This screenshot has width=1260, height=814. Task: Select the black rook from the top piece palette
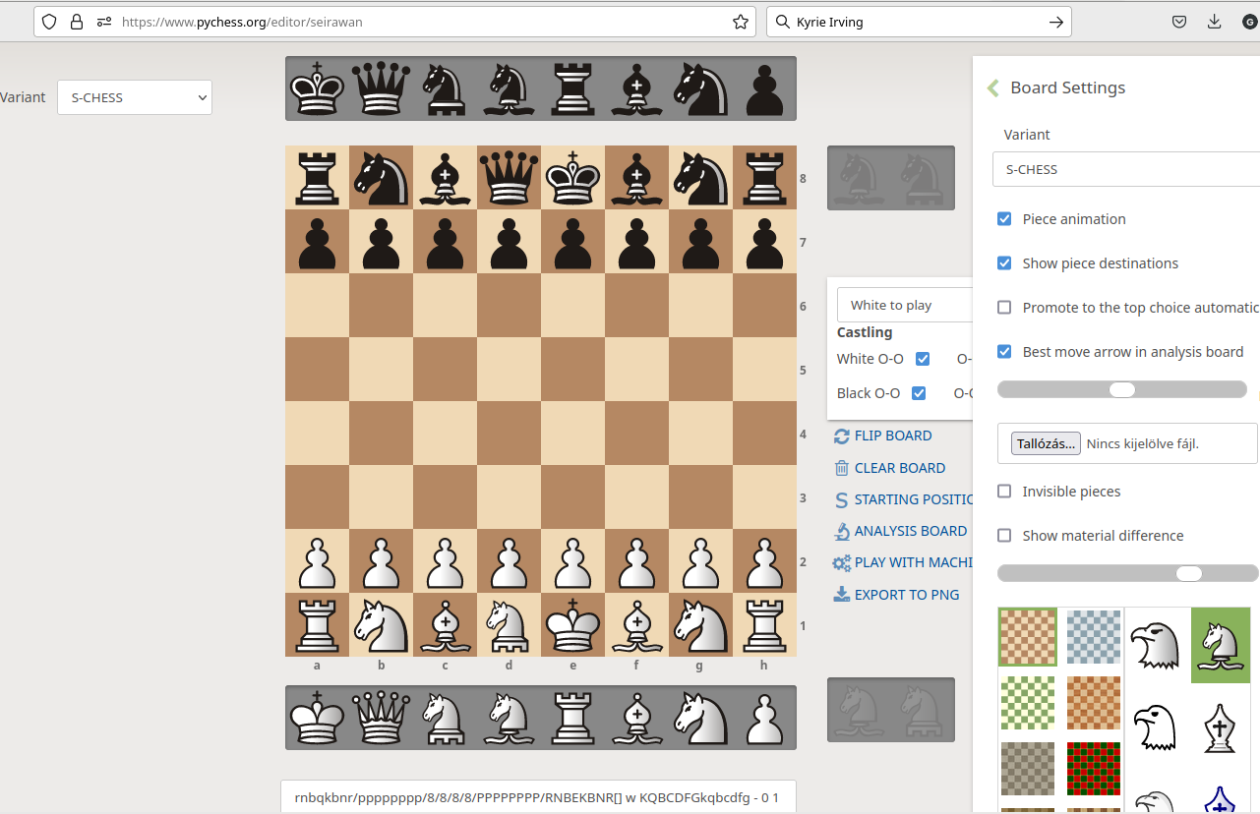coord(572,89)
